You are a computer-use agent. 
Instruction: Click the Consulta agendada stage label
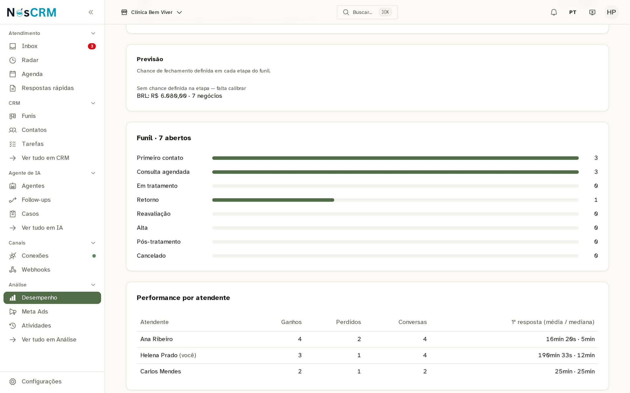tap(163, 172)
